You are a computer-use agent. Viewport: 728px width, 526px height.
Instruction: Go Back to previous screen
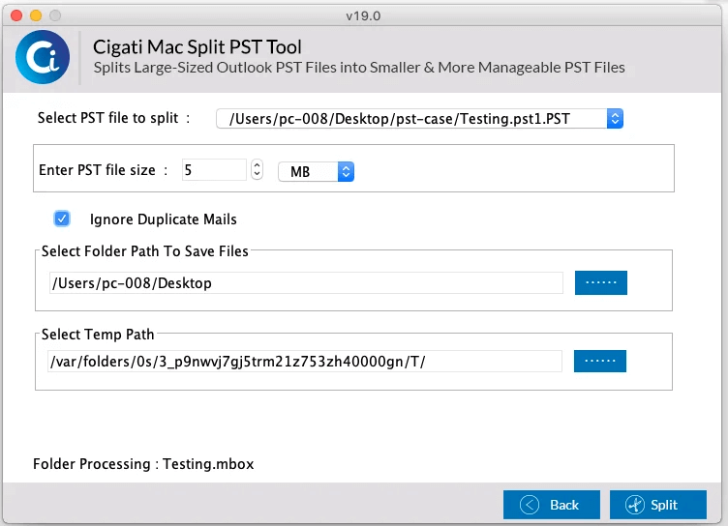552,505
